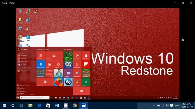This screenshot has width=195, height=109.
Task: Open Cortana circle icon on the taskbar
Action: (13, 105)
